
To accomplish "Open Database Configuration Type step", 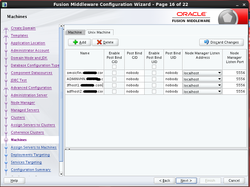I will [x=35, y=65].
